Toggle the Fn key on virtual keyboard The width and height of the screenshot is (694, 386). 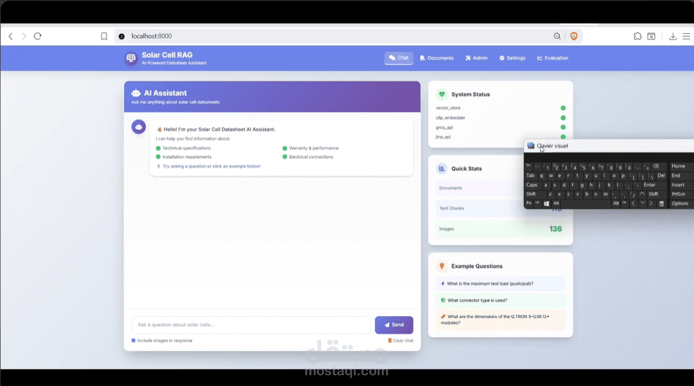529,204
